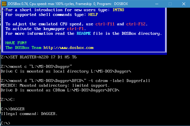The height and width of the screenshot is (126, 190).
Task: Click the mount c "L:\MS-DOS\Dagger" command
Action: point(36,67)
